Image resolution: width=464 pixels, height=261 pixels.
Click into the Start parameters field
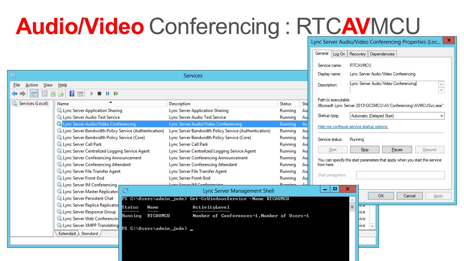[x=400, y=175]
